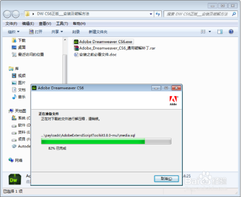Select the Adobe Dreamweaver CS6.exe file icon
Image resolution: width=241 pixels, height=197 pixels.
point(76,42)
